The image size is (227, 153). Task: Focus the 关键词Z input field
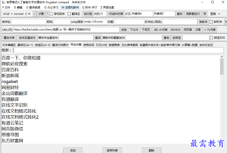click(164, 14)
